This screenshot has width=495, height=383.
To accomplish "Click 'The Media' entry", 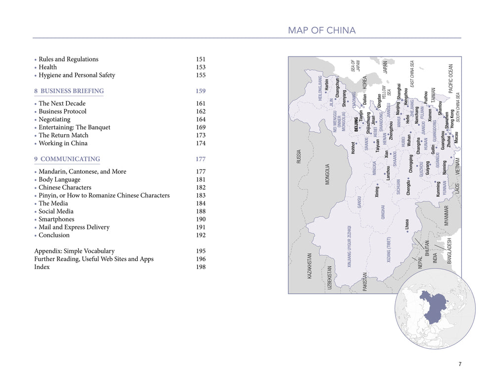I will (x=53, y=203).
